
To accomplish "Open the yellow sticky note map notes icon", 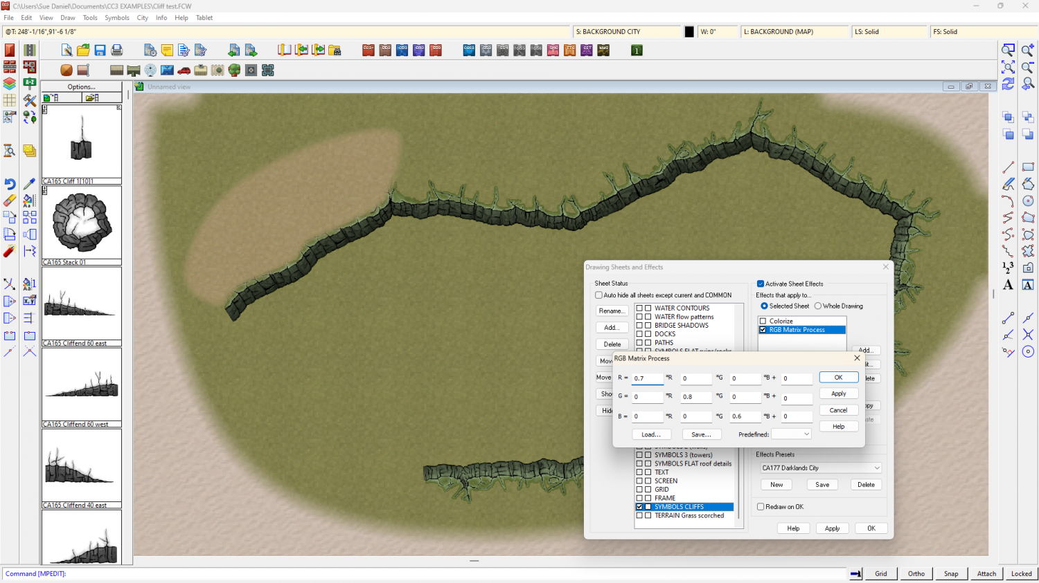I will point(167,50).
